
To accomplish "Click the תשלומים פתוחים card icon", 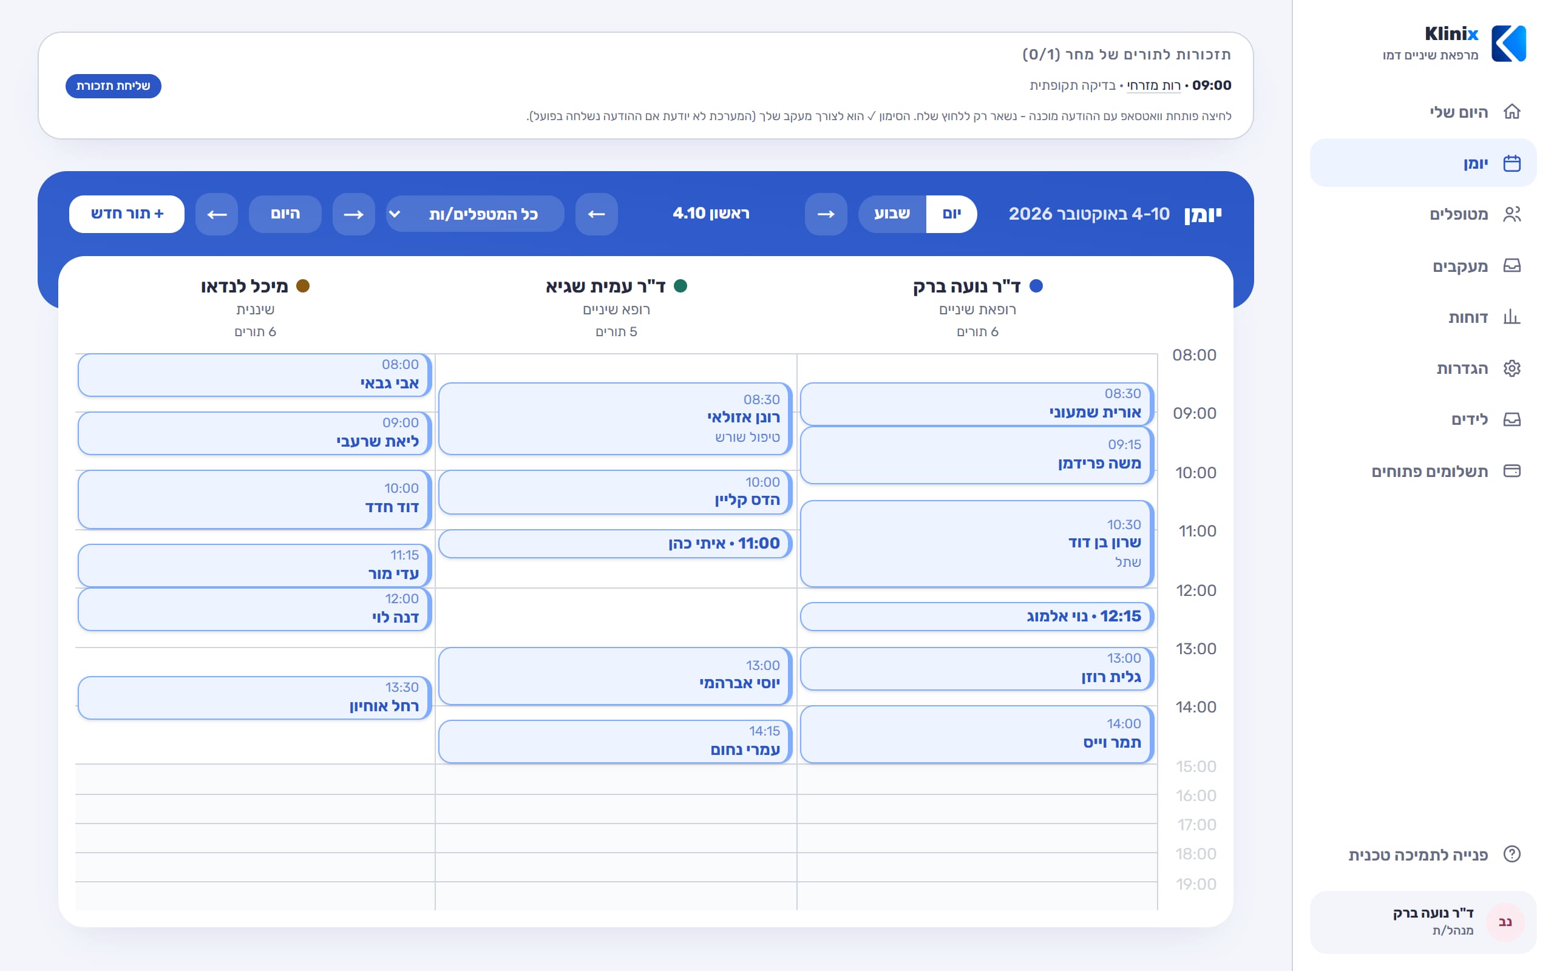I will click(x=1512, y=471).
